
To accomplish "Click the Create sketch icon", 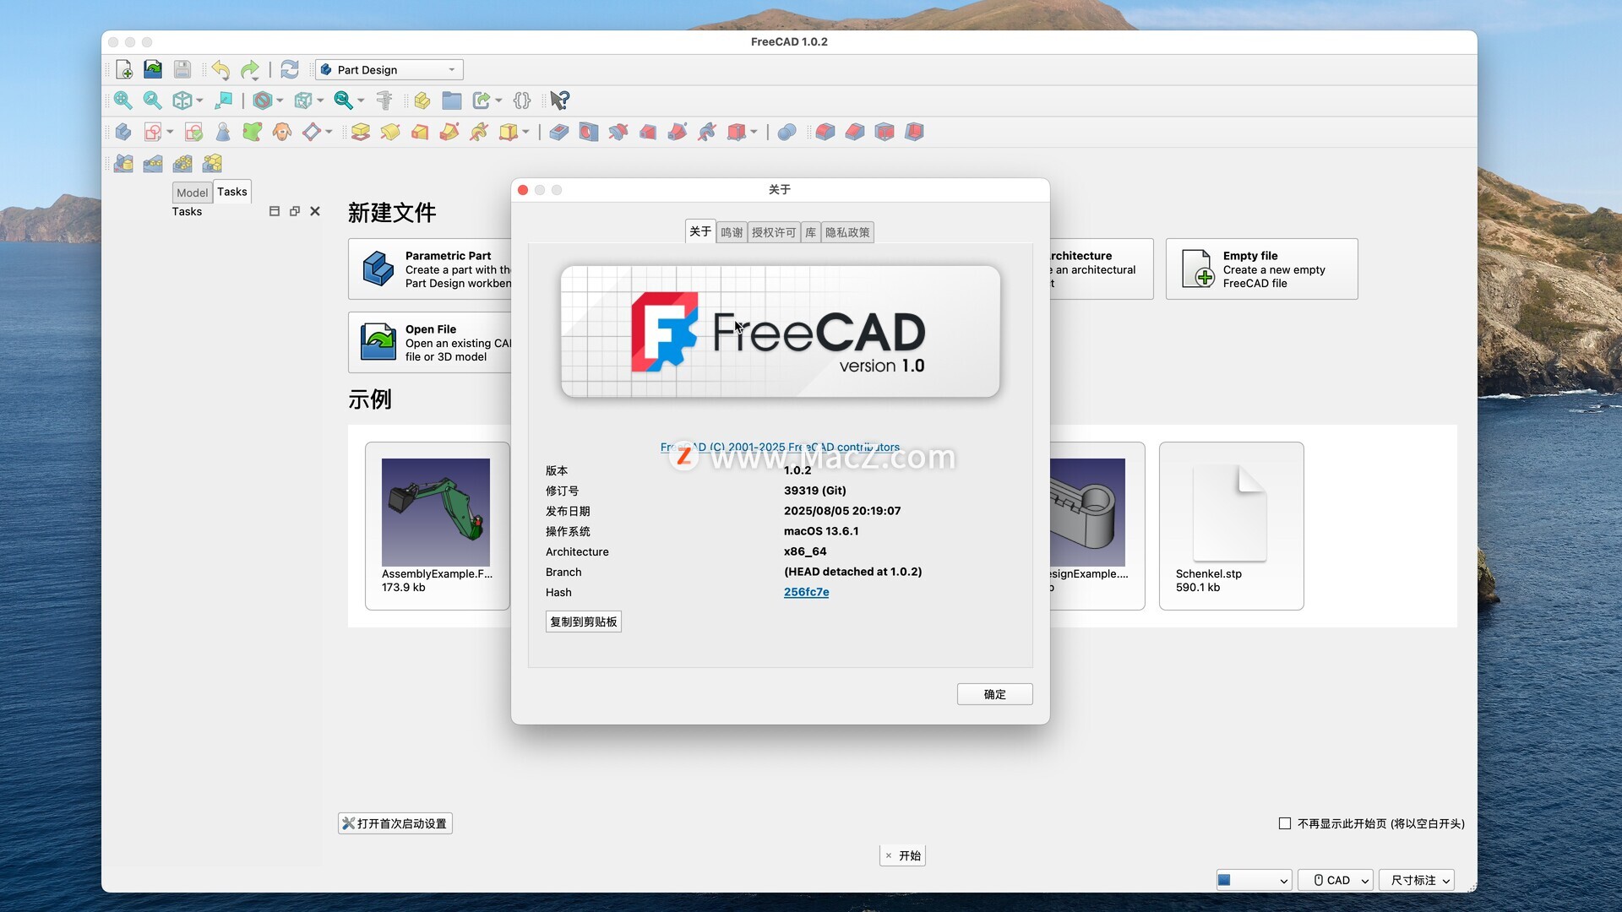I will coord(153,132).
